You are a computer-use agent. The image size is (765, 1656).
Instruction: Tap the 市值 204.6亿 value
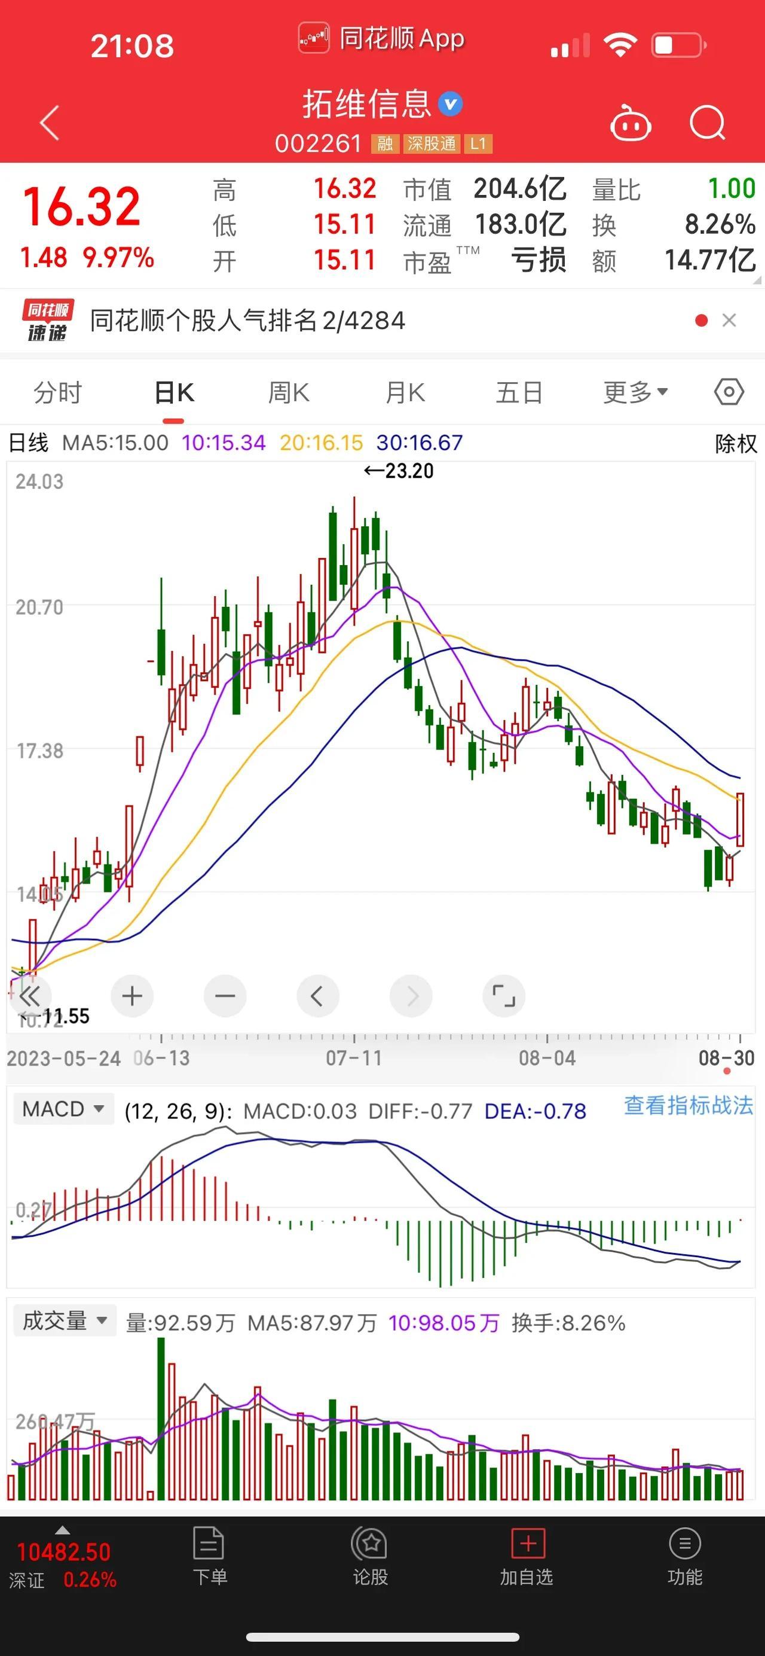(x=519, y=189)
